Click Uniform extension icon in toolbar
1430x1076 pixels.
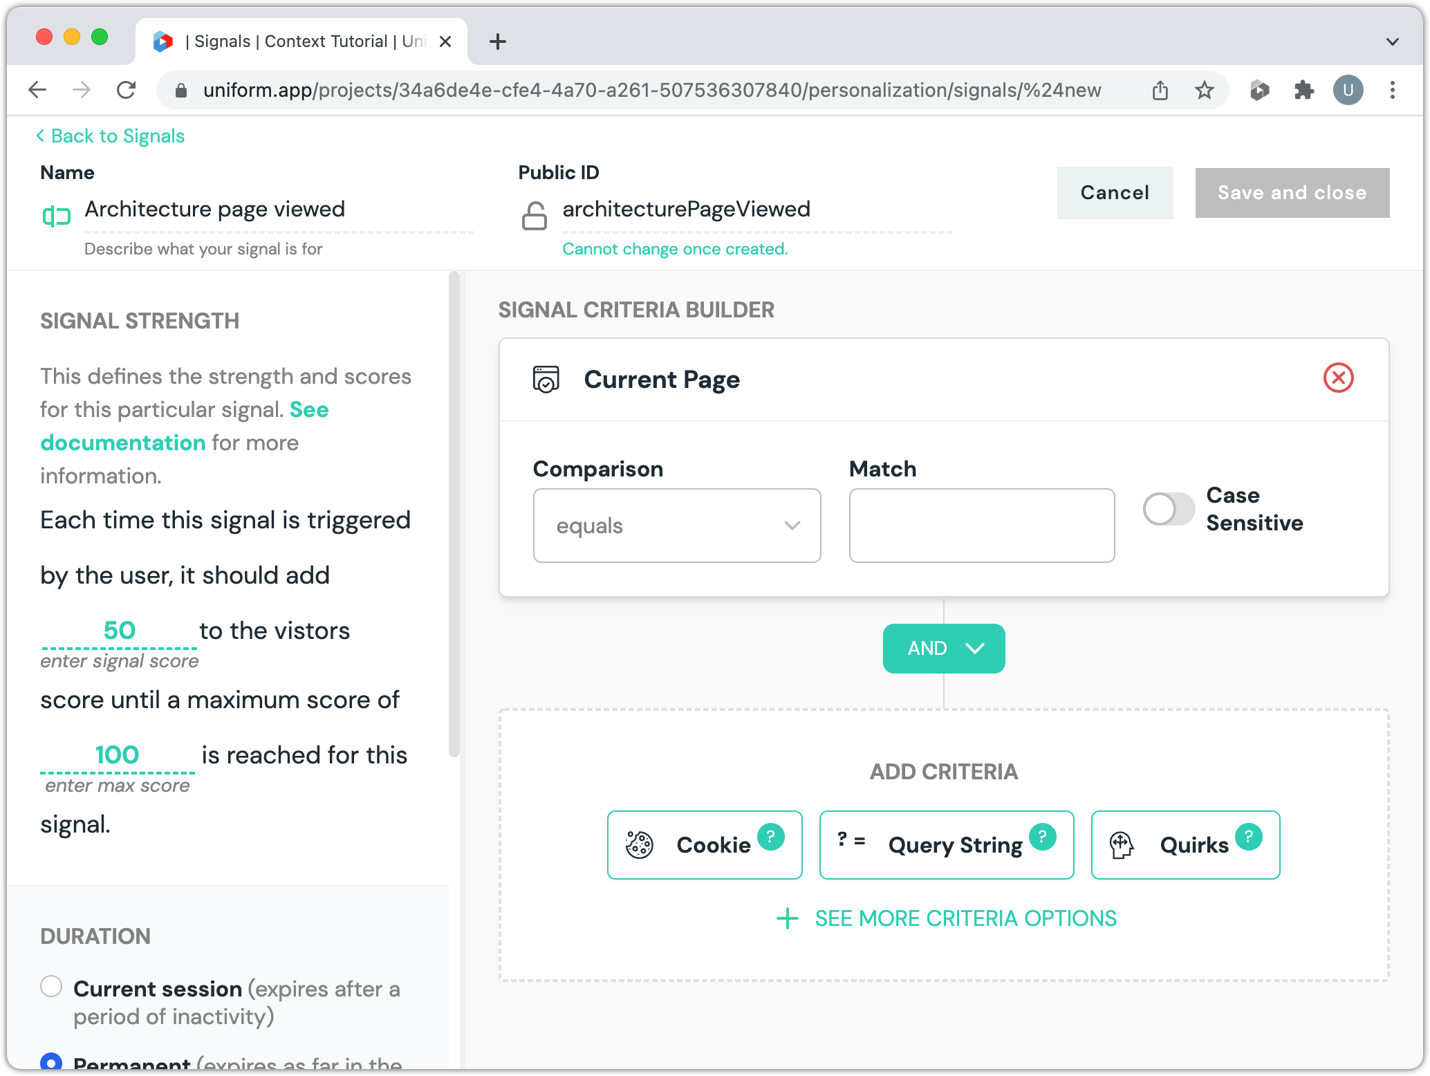(x=1259, y=90)
